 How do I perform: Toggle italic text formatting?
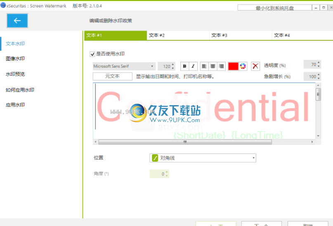tap(193, 66)
